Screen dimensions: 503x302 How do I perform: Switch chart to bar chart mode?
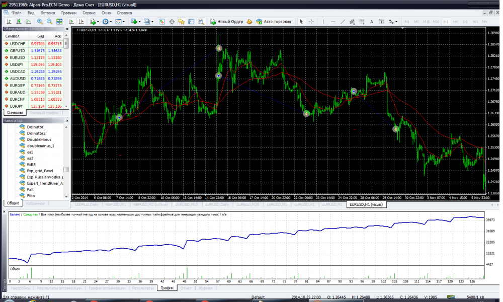[x=9, y=22]
